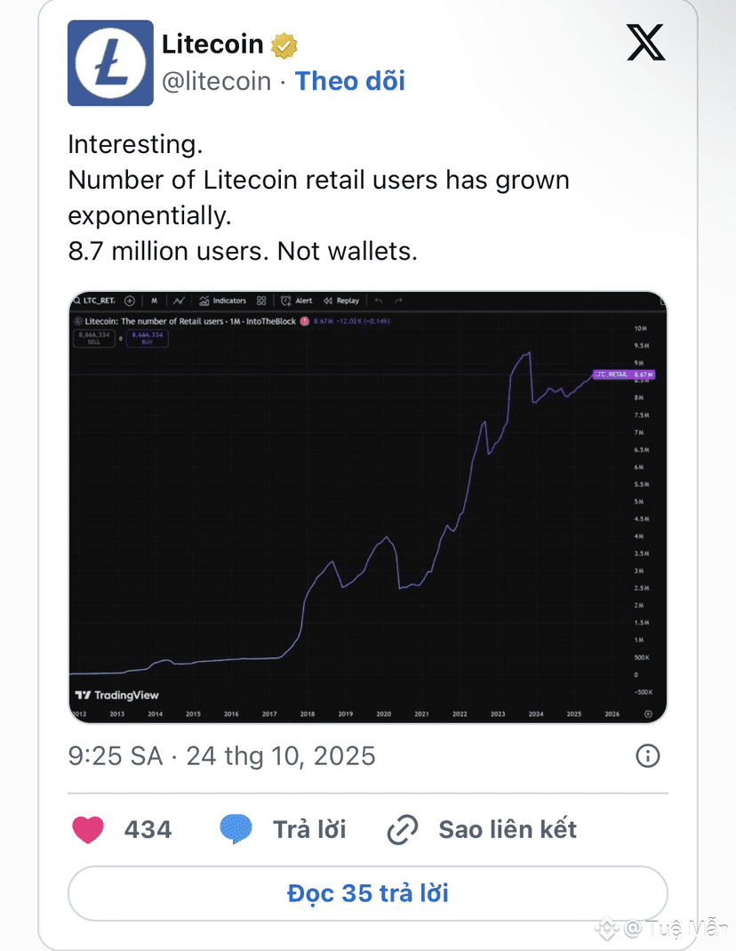Image resolution: width=736 pixels, height=951 pixels.
Task: Like the tweet with heart icon
Action: [88, 830]
